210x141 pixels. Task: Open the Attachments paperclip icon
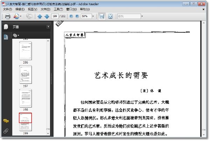[6, 131]
